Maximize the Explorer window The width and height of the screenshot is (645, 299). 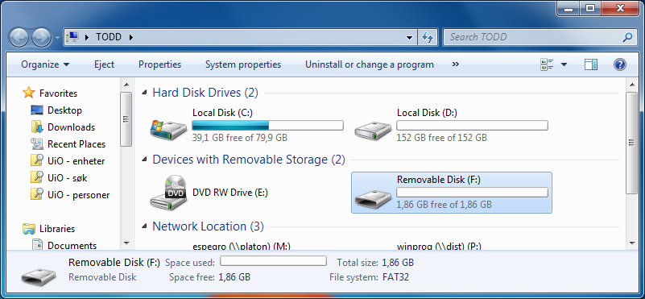[x=590, y=8]
